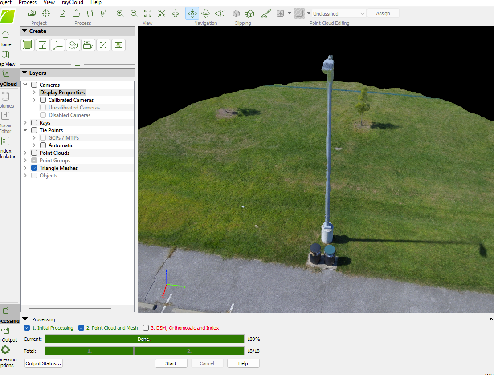Viewport: 494px width, 375px height.
Task: Click the clipping box icon
Action: (236, 13)
